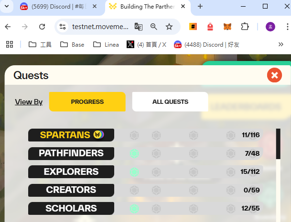The width and height of the screenshot is (291, 222).
Task: Open the Base bookmark folder
Action: [72, 45]
